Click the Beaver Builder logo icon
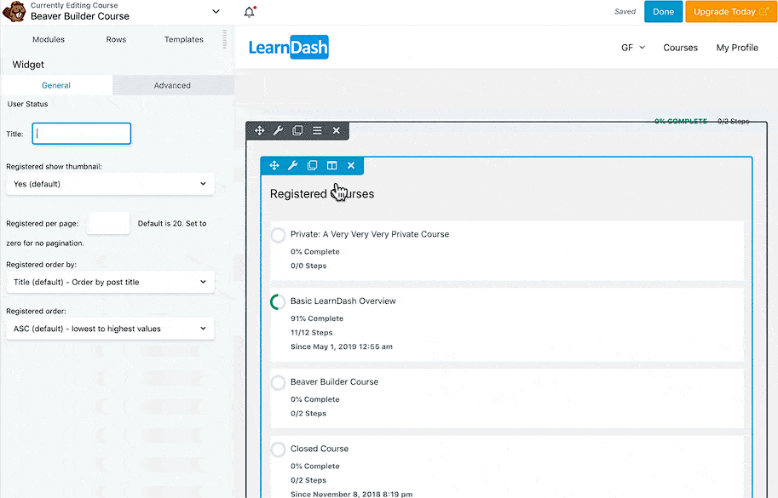 (14, 12)
